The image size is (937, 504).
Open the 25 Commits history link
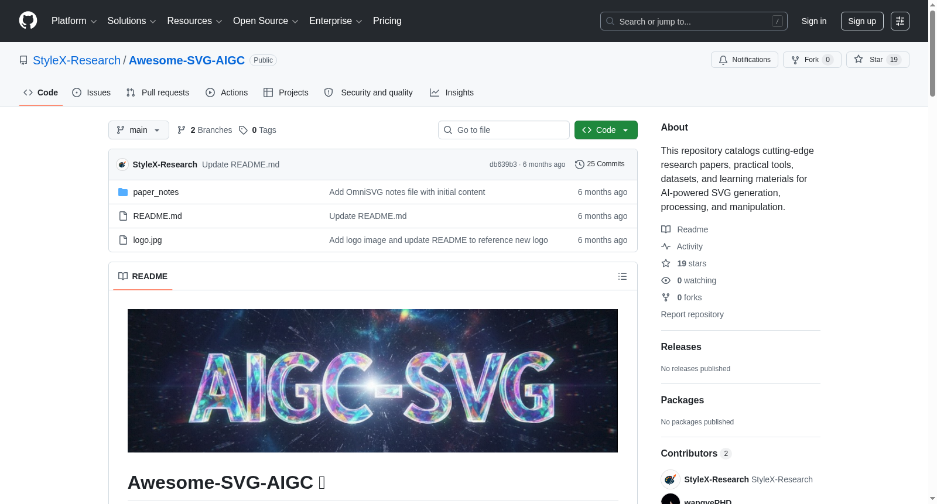[600, 164]
